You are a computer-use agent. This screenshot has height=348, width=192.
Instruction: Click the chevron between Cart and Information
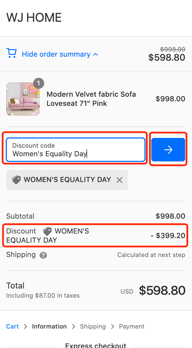pos(26,327)
